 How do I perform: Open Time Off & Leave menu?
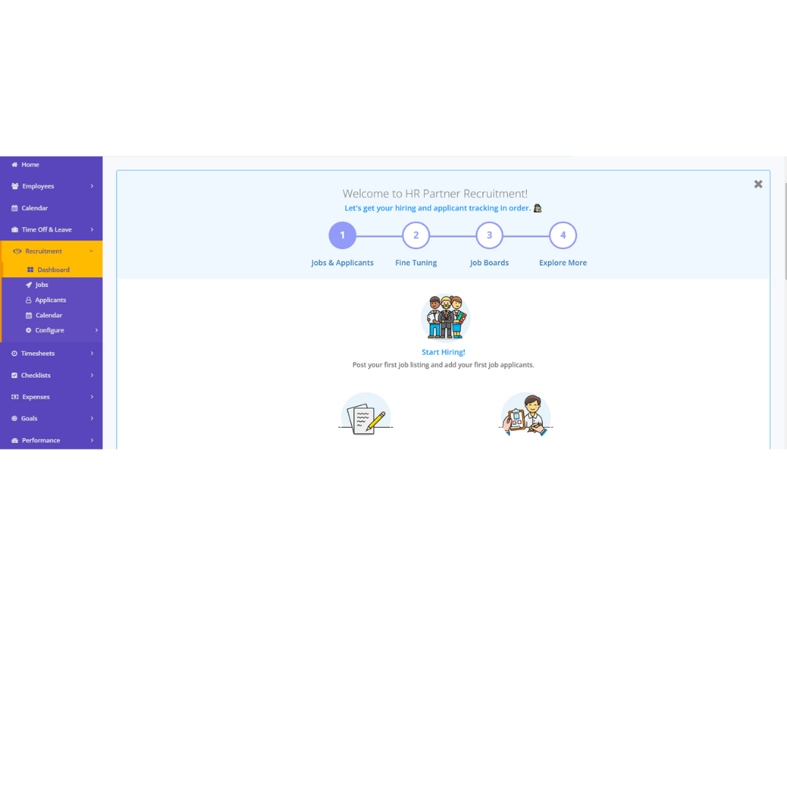(47, 230)
